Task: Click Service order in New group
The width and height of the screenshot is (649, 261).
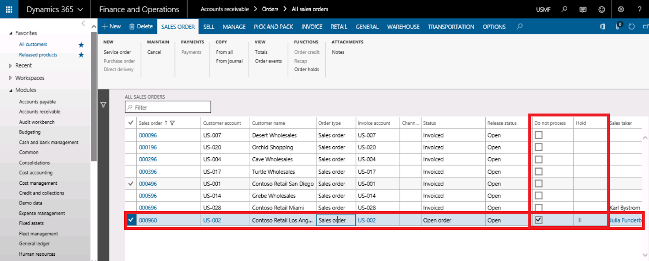Action: [117, 52]
